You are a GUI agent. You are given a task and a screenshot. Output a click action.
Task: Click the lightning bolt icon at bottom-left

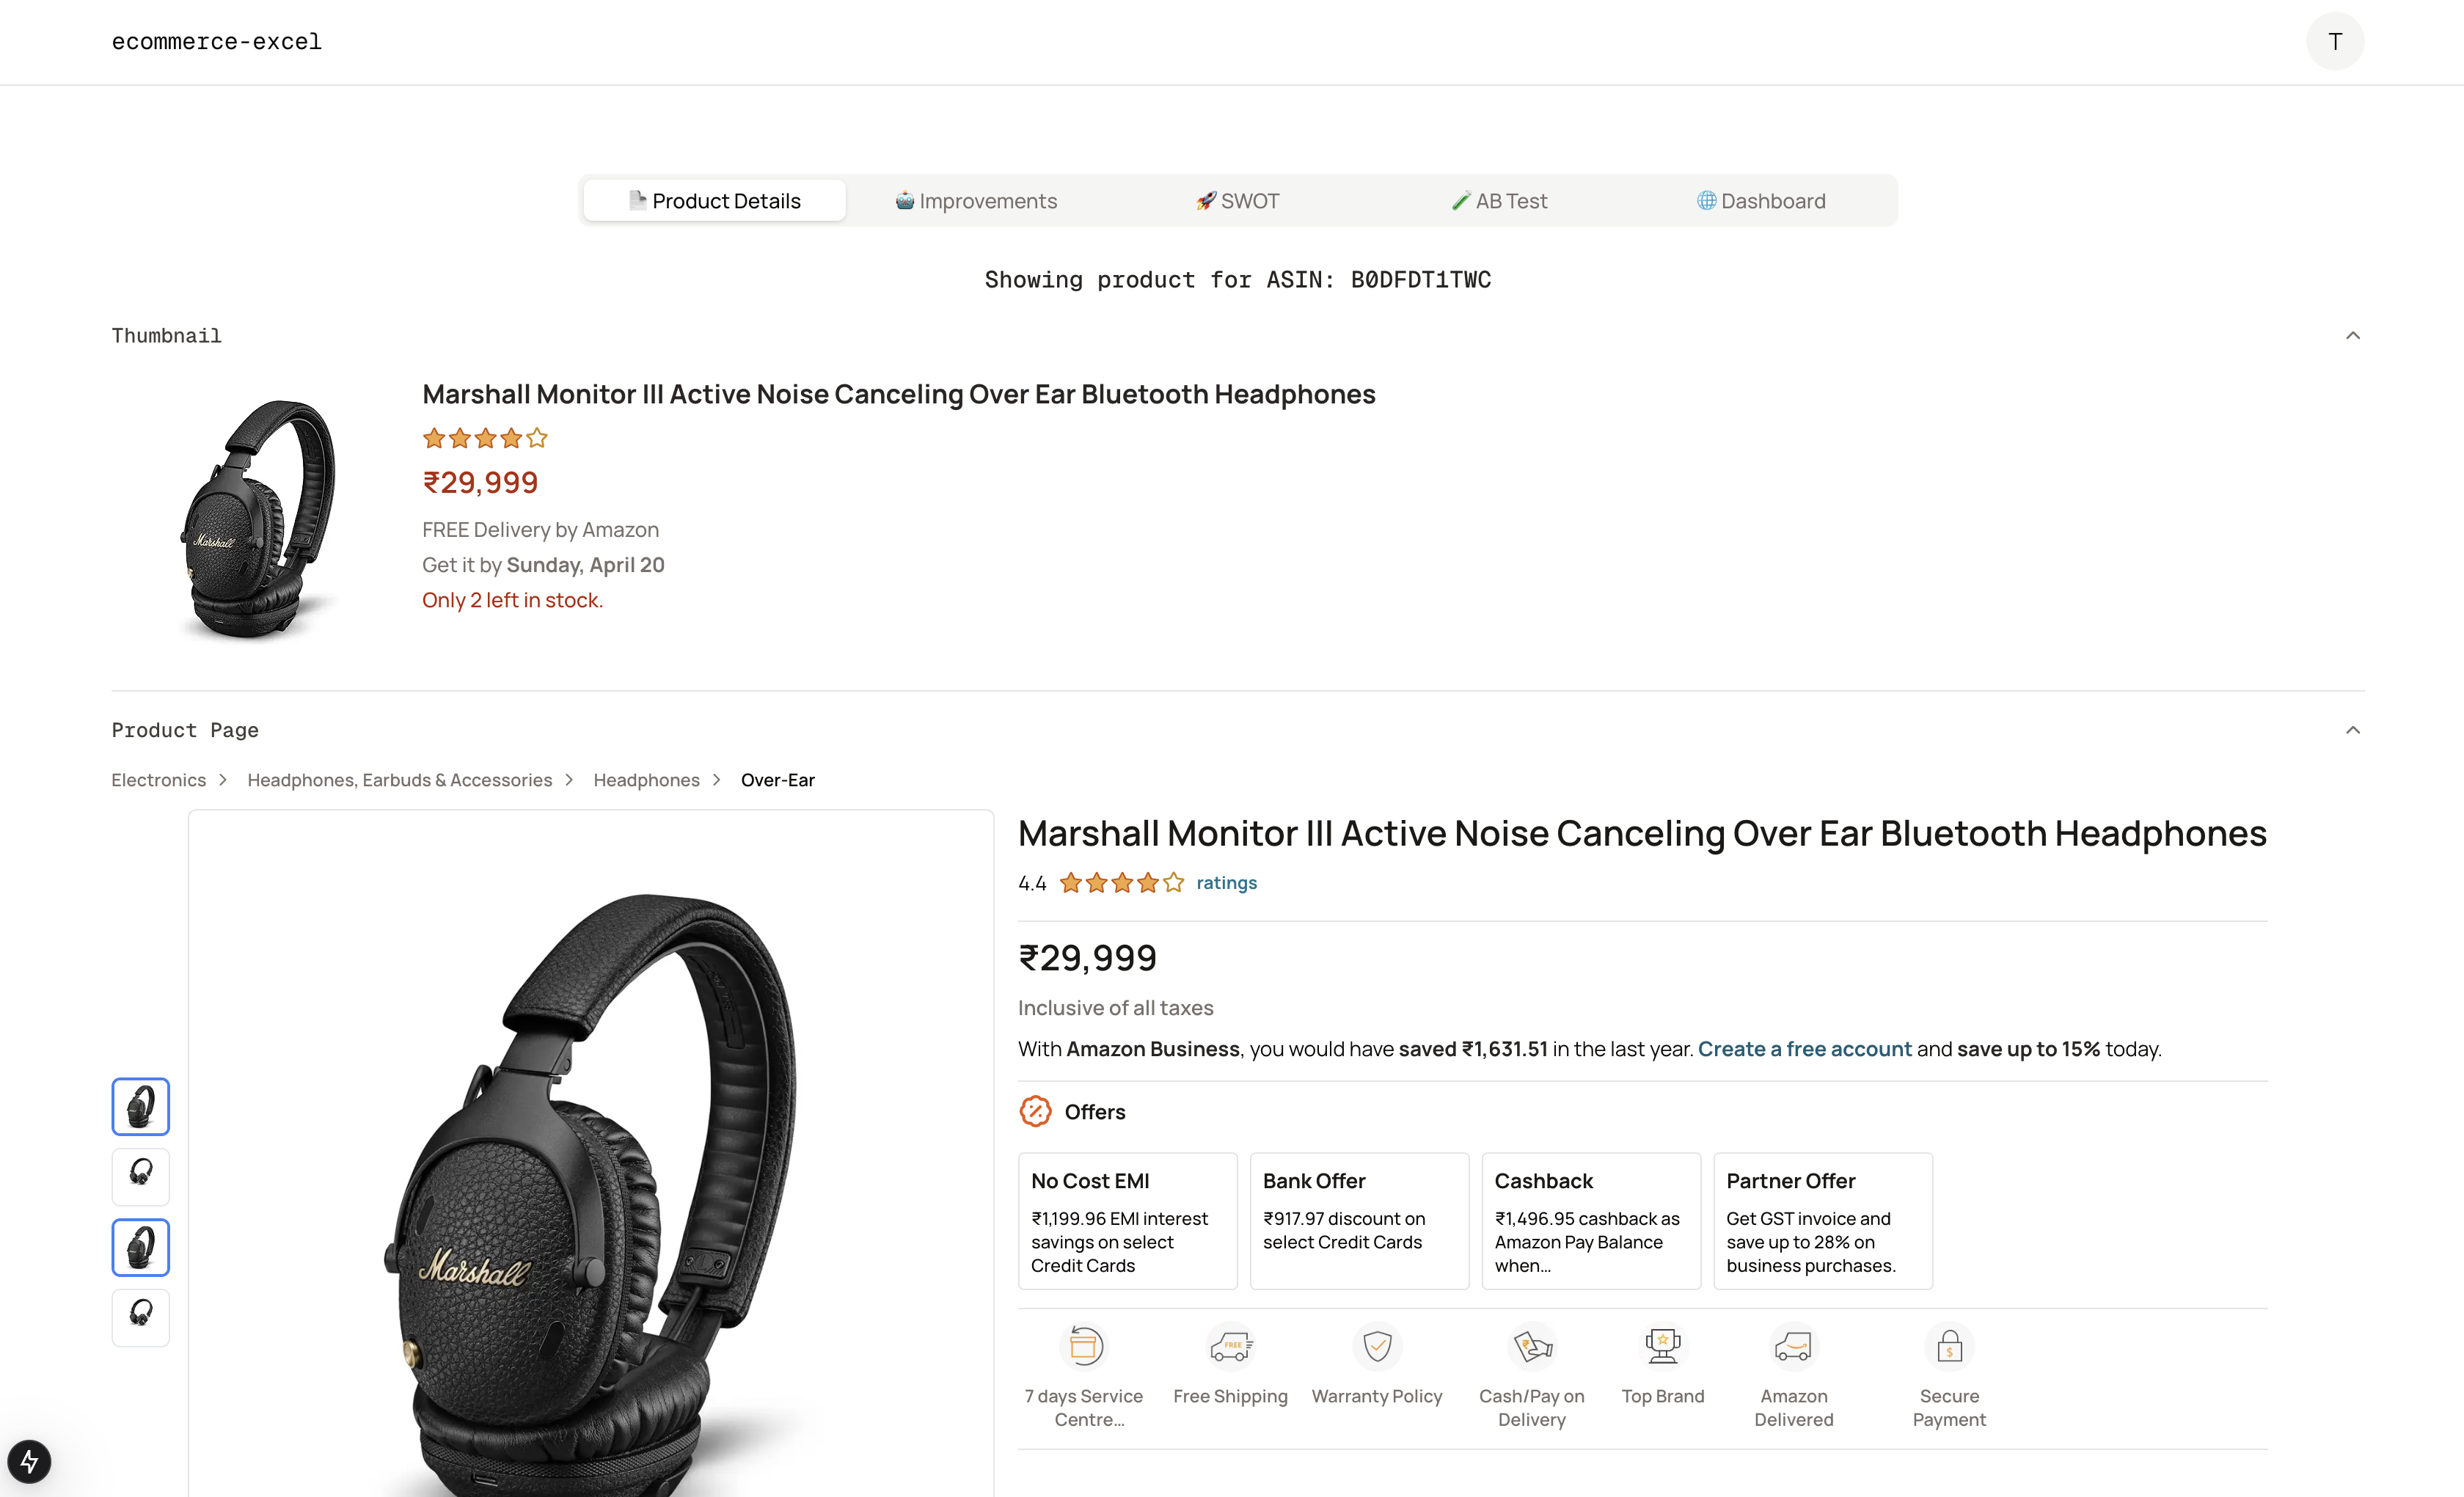tap(29, 1462)
